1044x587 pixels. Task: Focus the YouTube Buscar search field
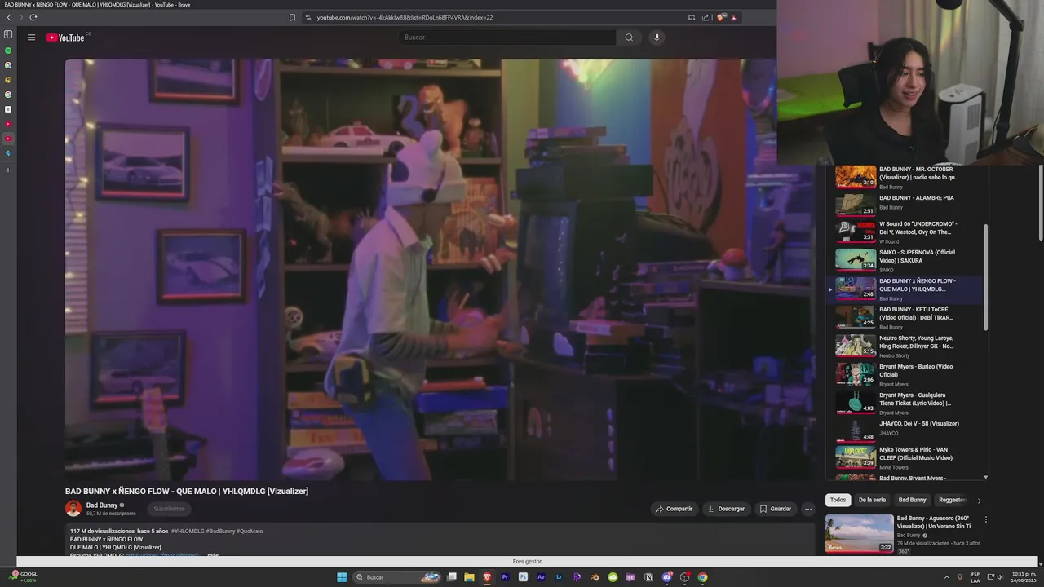[x=507, y=38]
